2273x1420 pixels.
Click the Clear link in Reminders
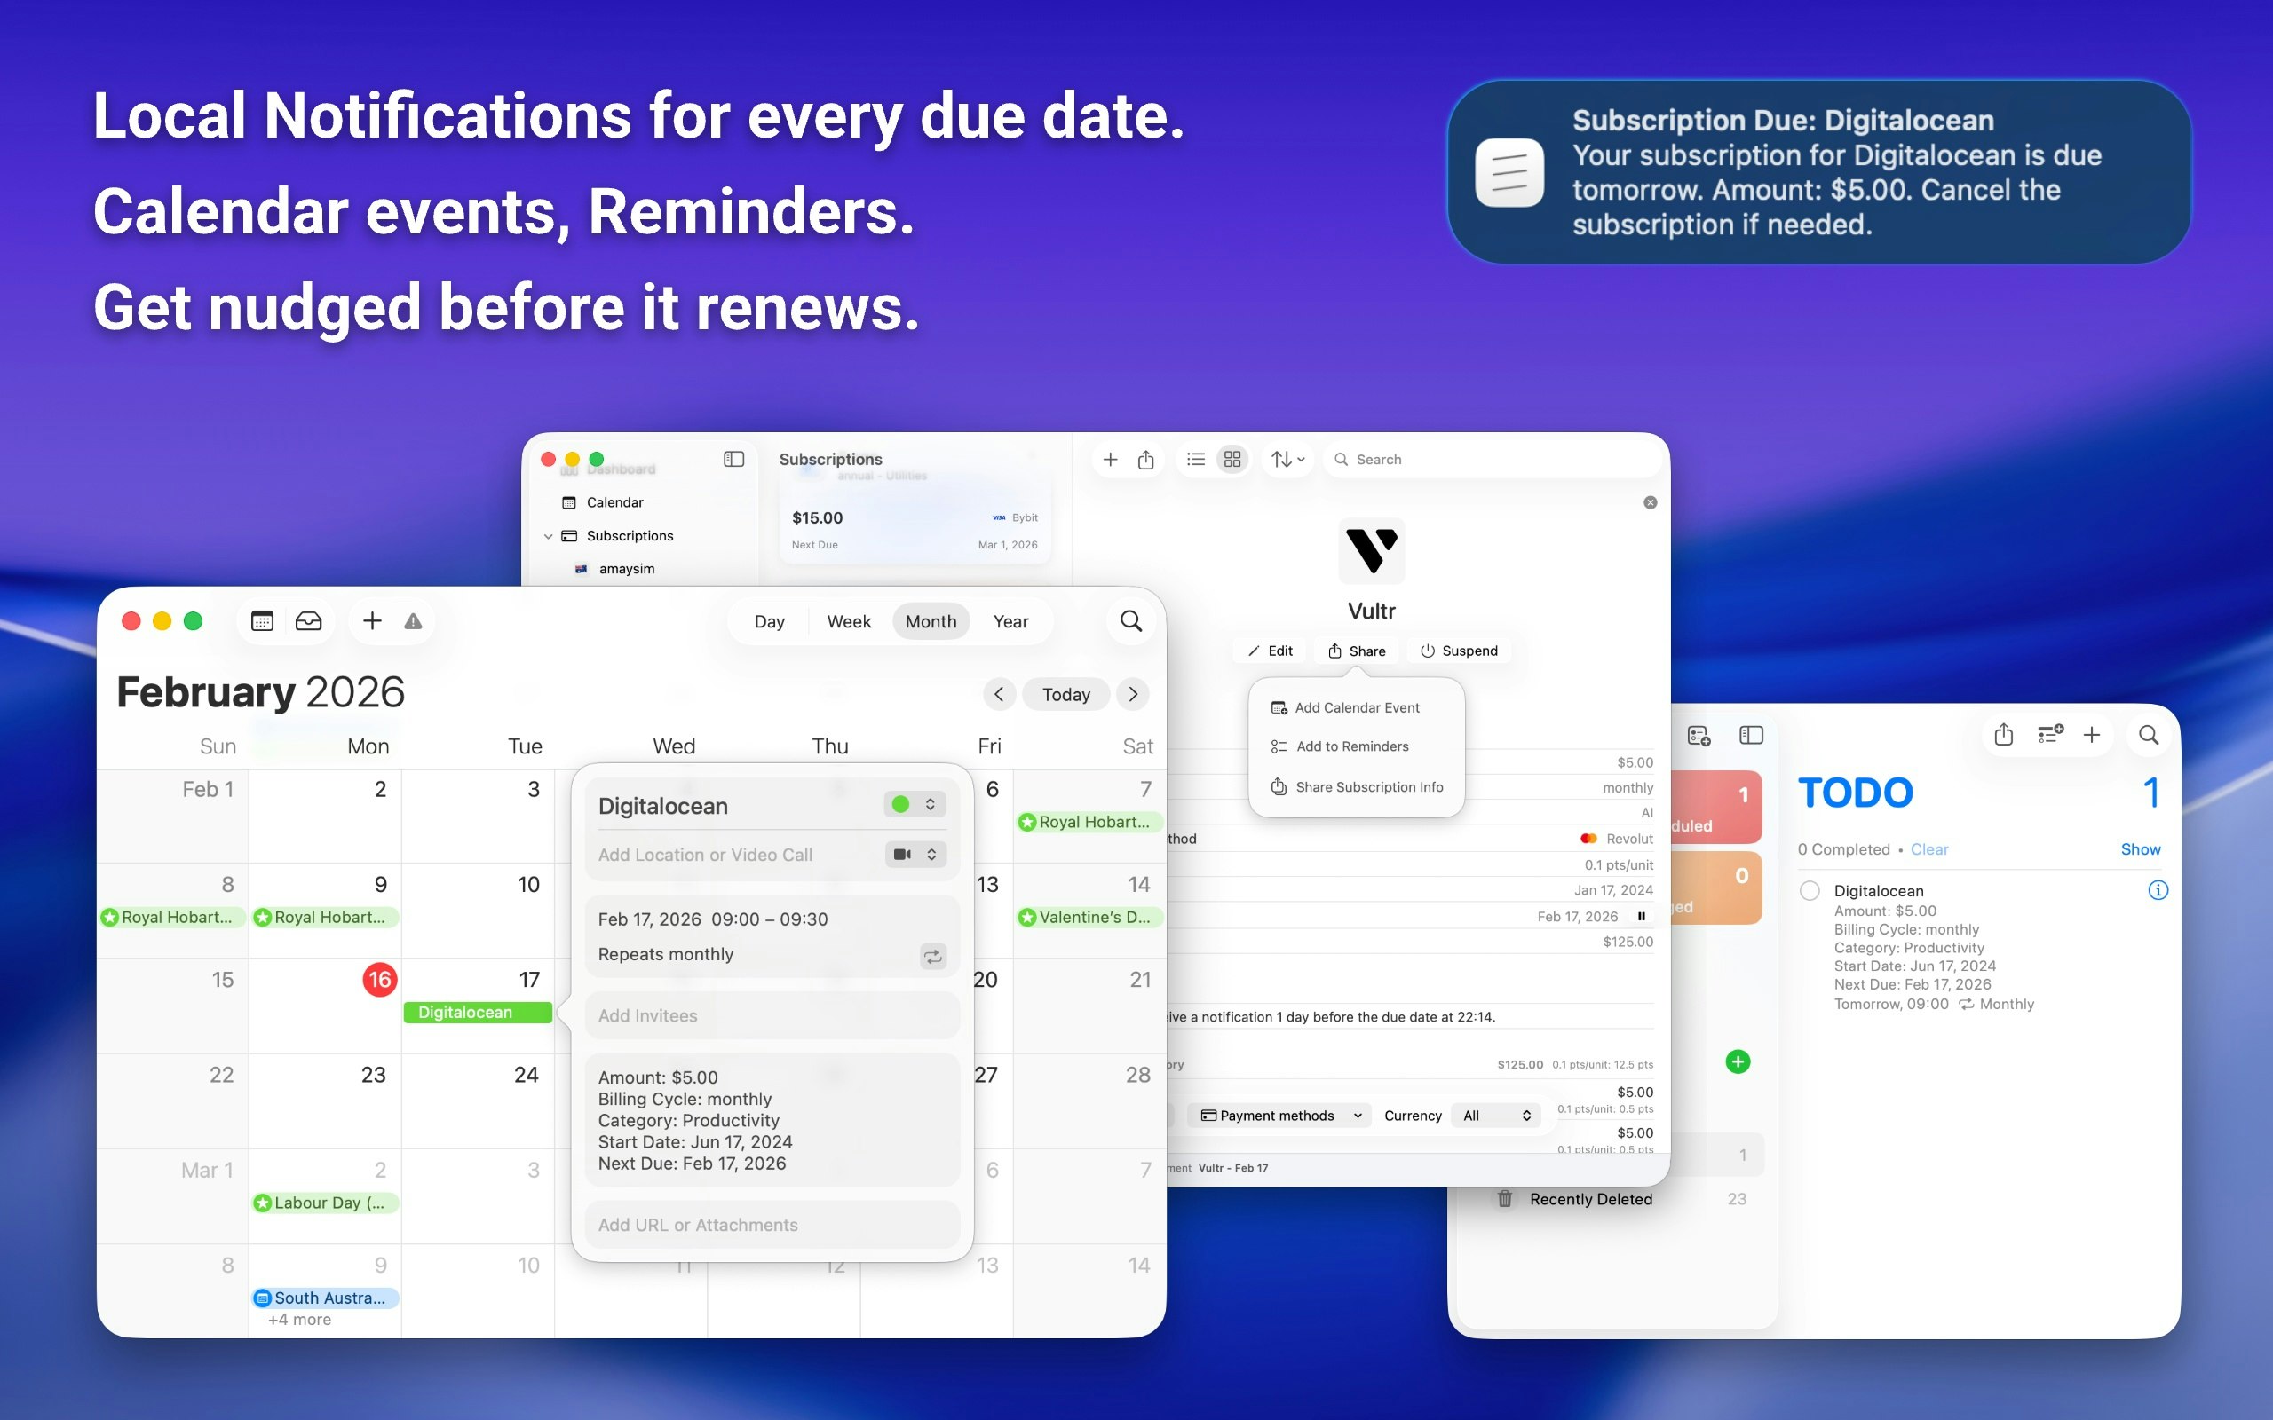pyautogui.click(x=1928, y=849)
